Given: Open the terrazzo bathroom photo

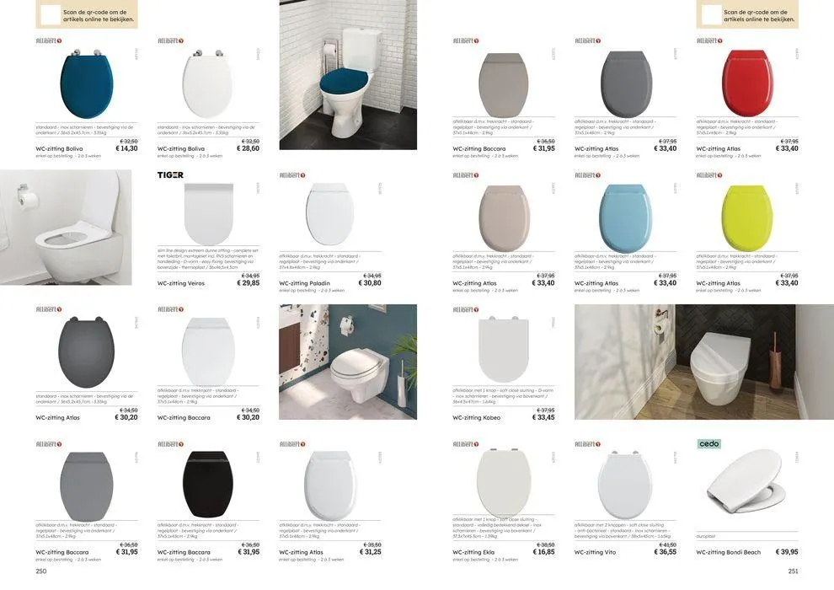Looking at the screenshot, I should (x=348, y=362).
